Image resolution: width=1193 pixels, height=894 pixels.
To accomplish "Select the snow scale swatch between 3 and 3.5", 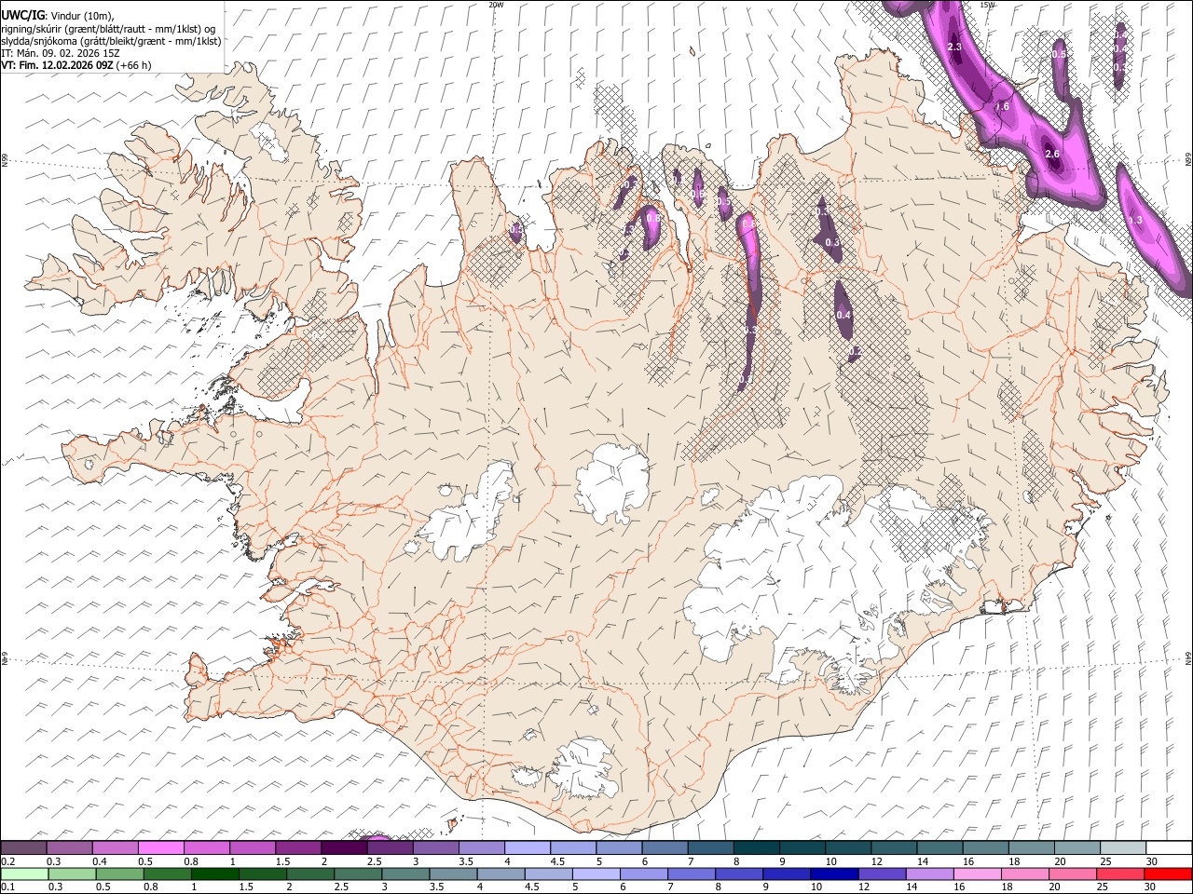I will click(x=435, y=847).
